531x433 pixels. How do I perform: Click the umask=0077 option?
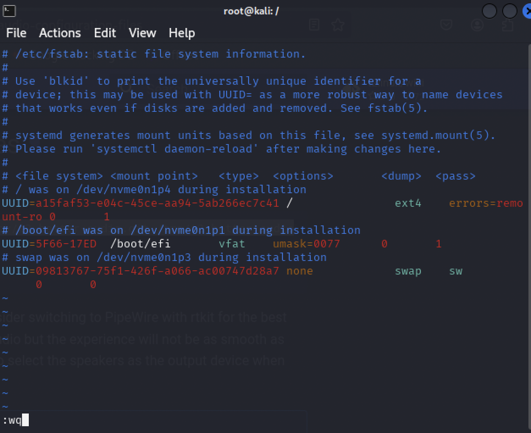[x=306, y=244]
